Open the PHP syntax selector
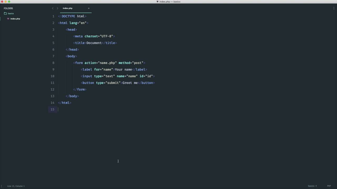 329,186
